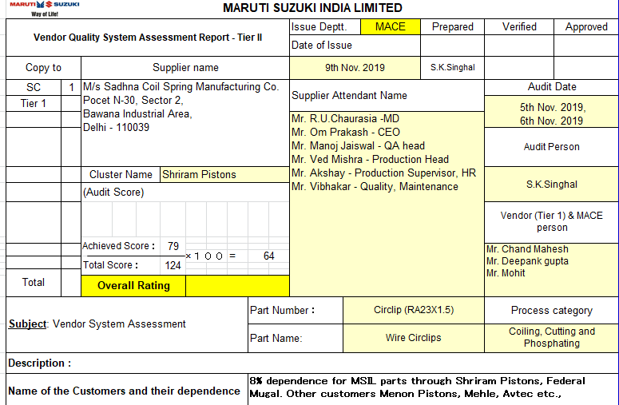Screen dimensions: 619x405
Task: Select 'Delhi - 110039' address line
Action: point(116,128)
